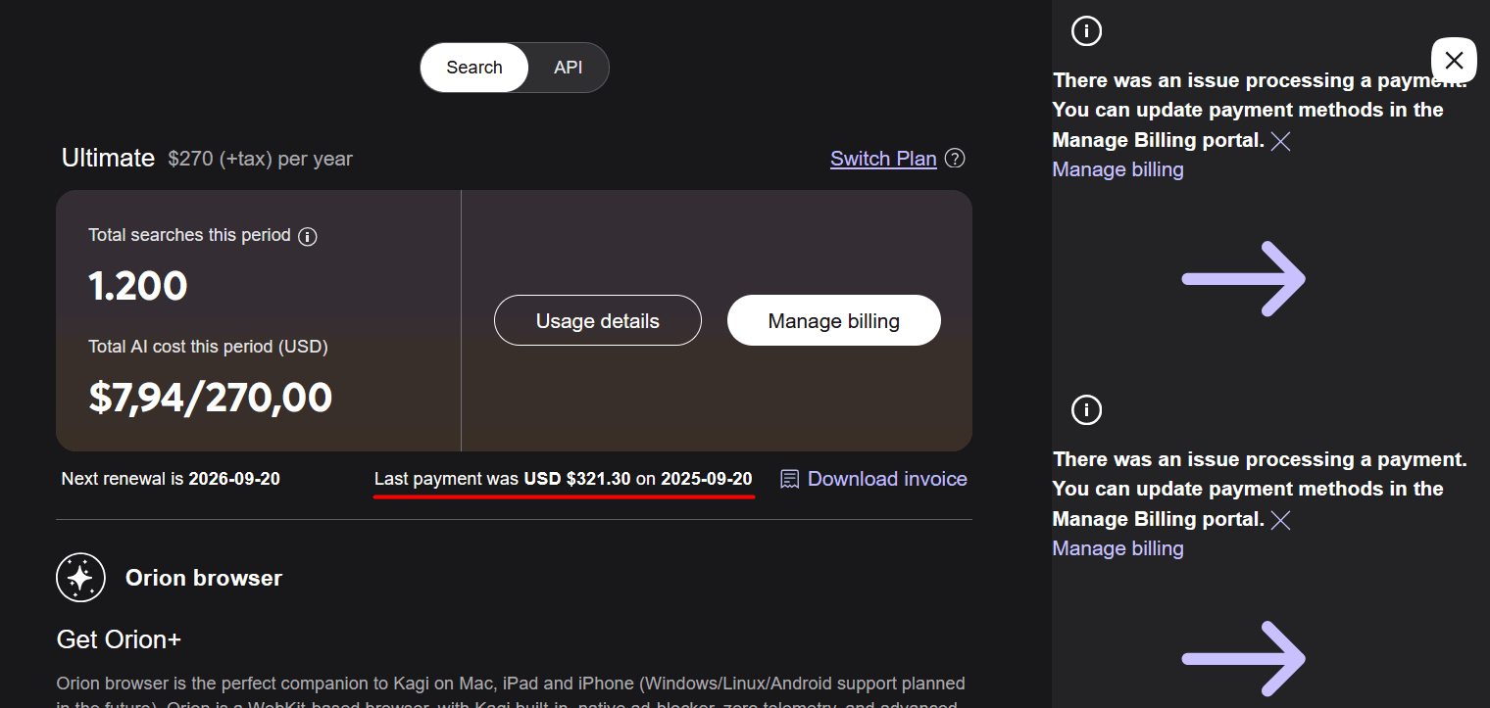The height and width of the screenshot is (708, 1490).
Task: Select the Search tab
Action: click(474, 68)
